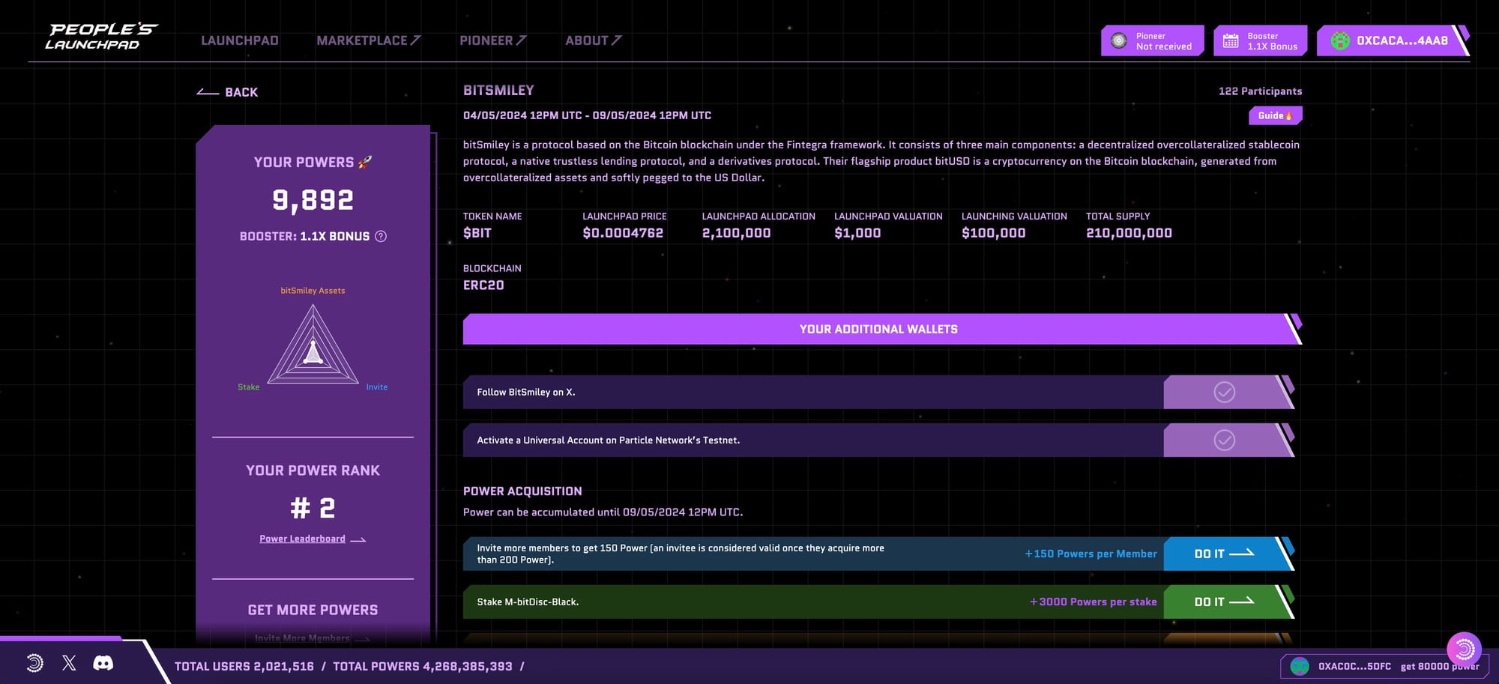Click the booster bonus help question icon
The image size is (1499, 684).
[381, 236]
